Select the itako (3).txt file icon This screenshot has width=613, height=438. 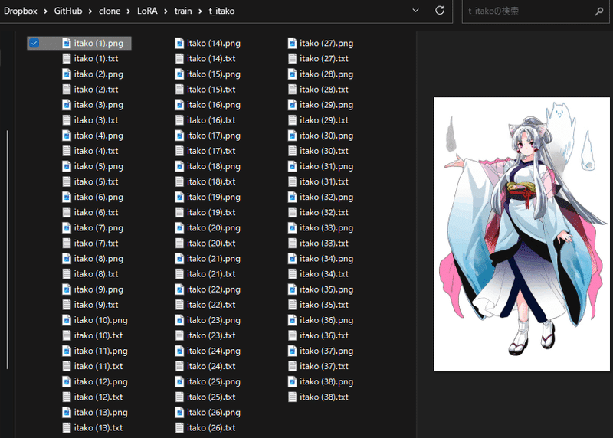pos(67,120)
